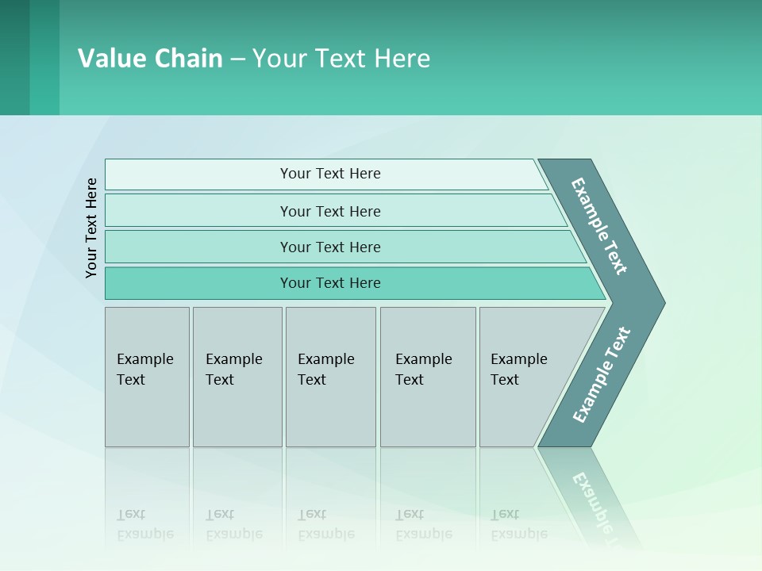Select the second gray Example Text box
Viewport: 762px width, 571px height.
(x=237, y=377)
